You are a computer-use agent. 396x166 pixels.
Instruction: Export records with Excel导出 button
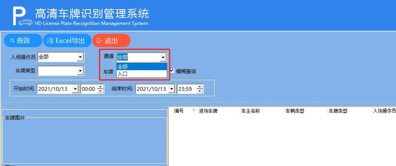tap(67, 41)
